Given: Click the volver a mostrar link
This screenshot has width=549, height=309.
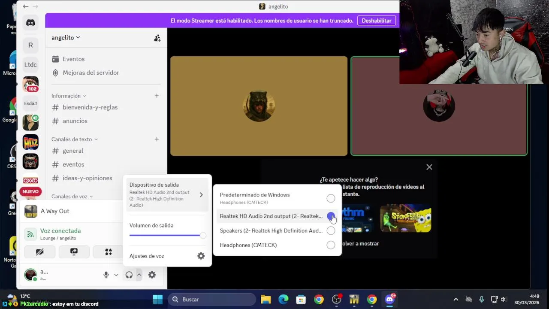Looking at the screenshot, I should (x=359, y=243).
